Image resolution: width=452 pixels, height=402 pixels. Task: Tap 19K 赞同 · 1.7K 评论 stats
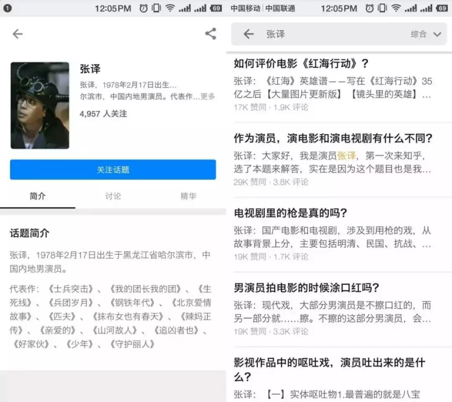[x=271, y=257]
